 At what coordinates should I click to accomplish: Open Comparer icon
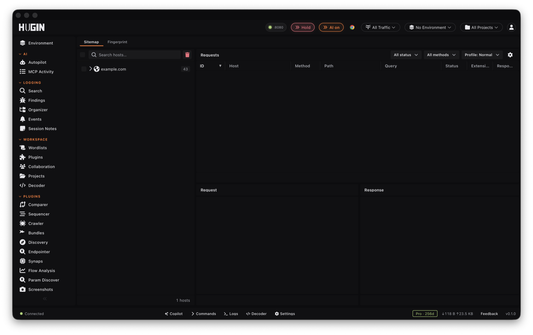(x=23, y=204)
